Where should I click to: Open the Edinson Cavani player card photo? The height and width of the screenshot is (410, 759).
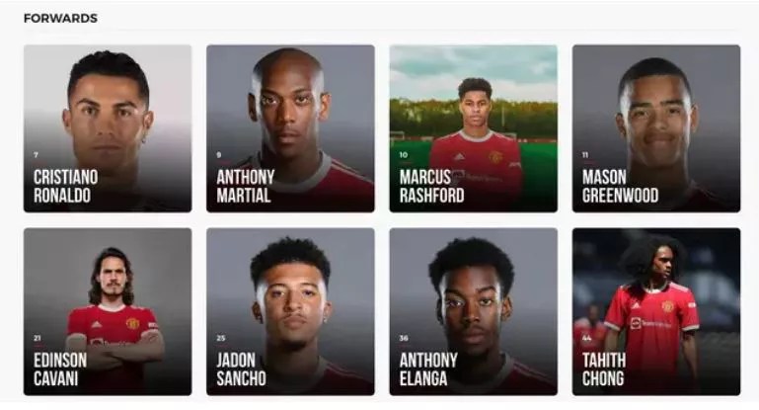coord(108,311)
